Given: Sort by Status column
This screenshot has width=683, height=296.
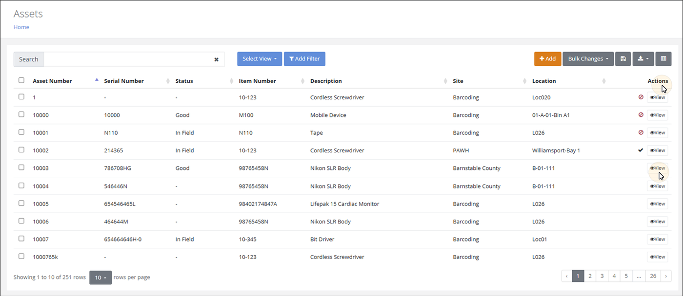Looking at the screenshot, I should (184, 81).
